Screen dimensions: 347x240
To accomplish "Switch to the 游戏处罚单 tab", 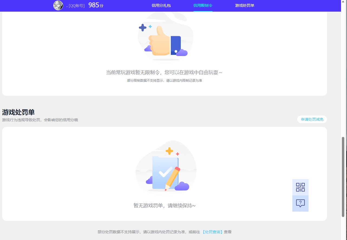I will pyautogui.click(x=245, y=5).
